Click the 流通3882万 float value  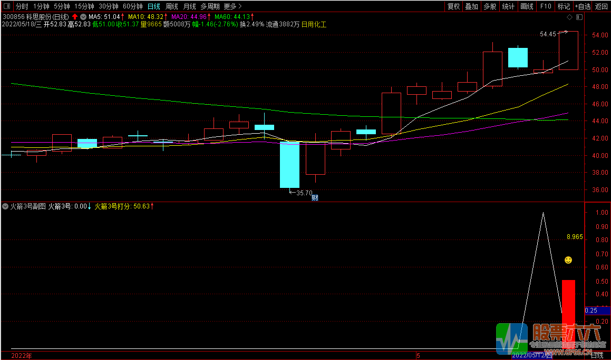click(x=283, y=24)
